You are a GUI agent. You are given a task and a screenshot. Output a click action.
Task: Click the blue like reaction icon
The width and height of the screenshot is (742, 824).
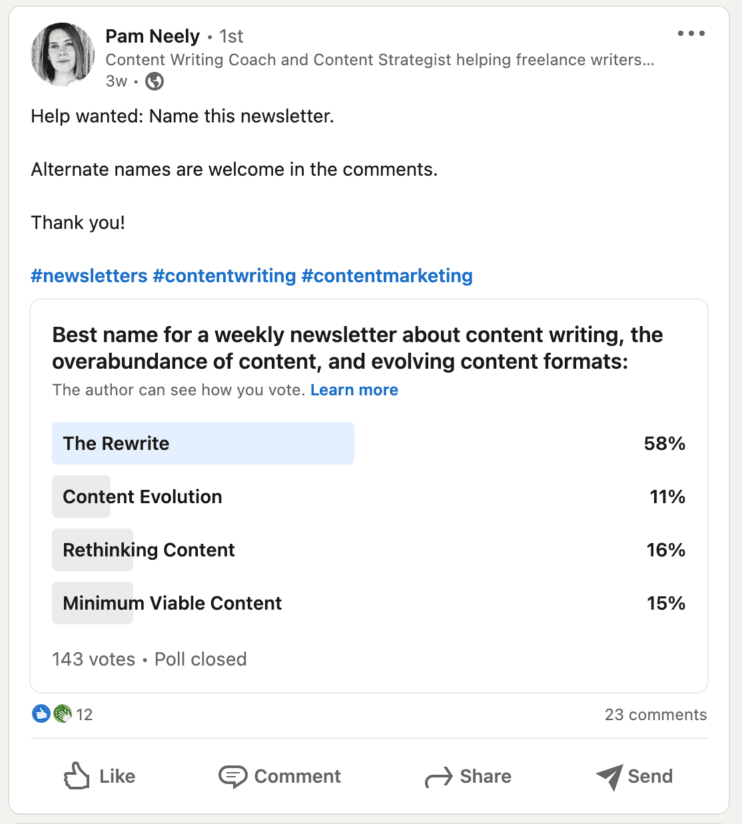tap(41, 714)
